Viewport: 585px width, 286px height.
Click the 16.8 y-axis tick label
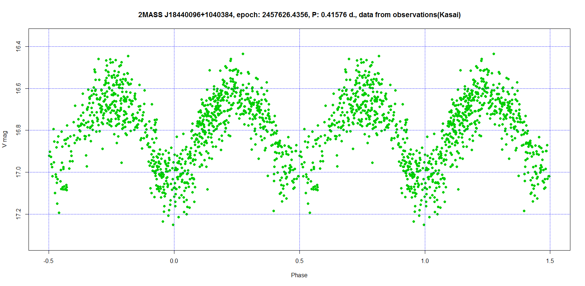(18, 130)
